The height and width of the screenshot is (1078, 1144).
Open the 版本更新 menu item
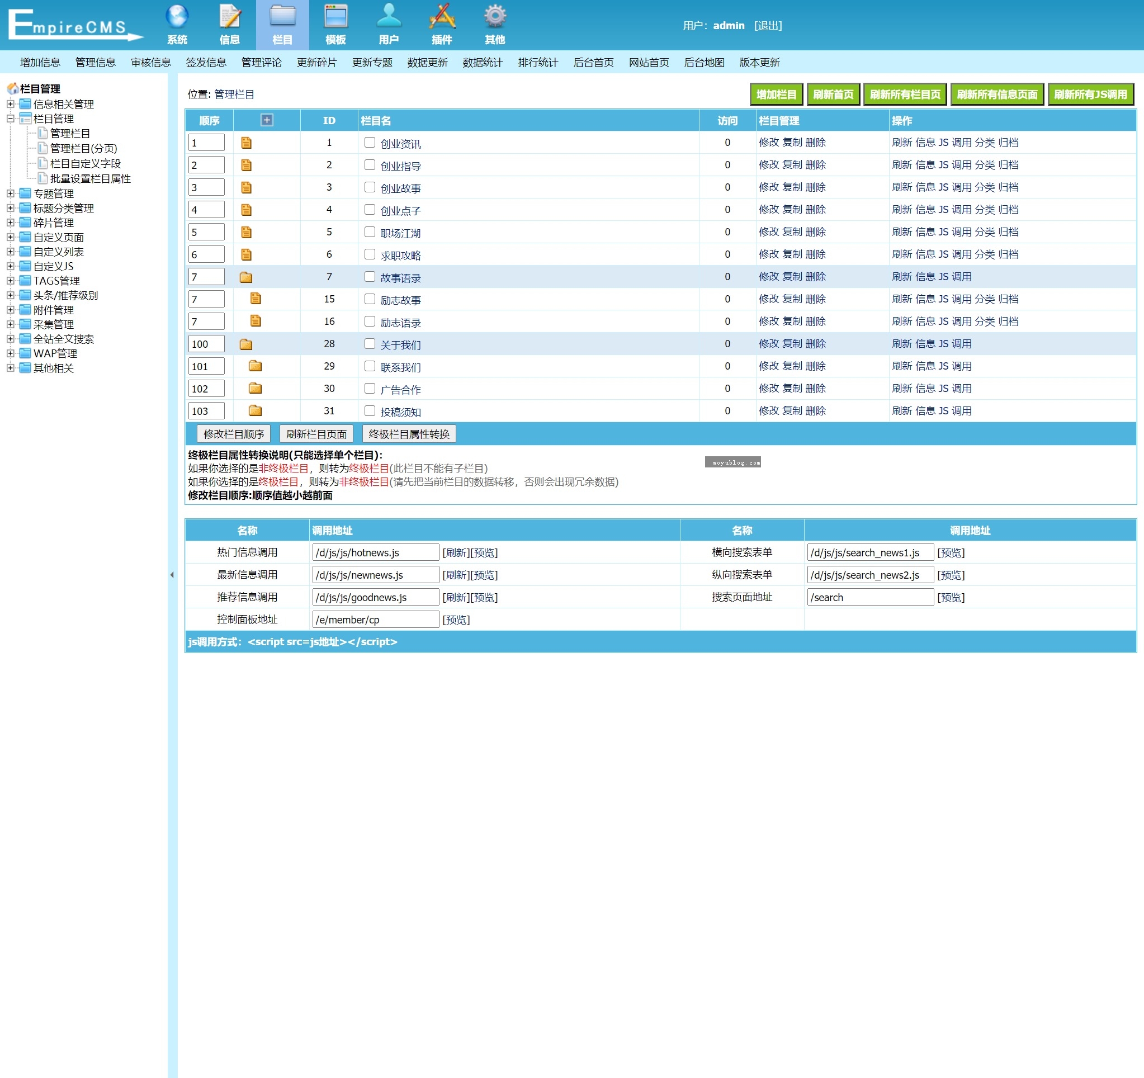click(760, 62)
